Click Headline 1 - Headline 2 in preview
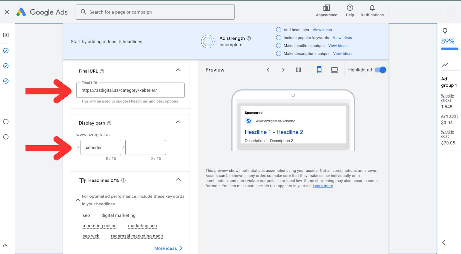This screenshot has height=254, width=461. coord(274,132)
